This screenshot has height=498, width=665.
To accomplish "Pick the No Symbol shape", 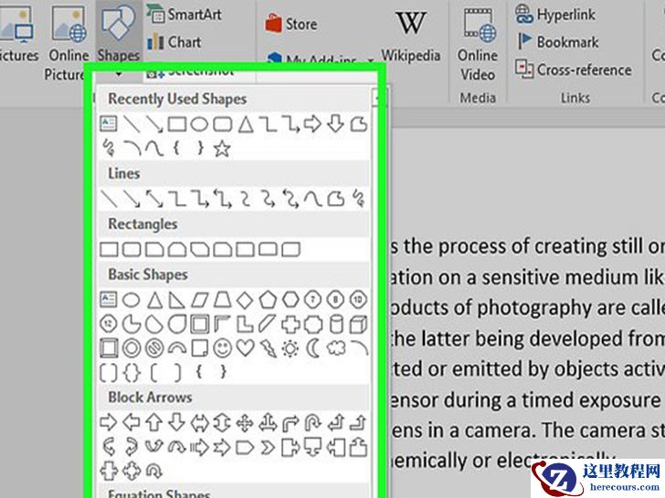I will [154, 348].
